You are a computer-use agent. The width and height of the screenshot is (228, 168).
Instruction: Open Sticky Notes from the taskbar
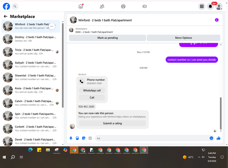coord(39,150)
